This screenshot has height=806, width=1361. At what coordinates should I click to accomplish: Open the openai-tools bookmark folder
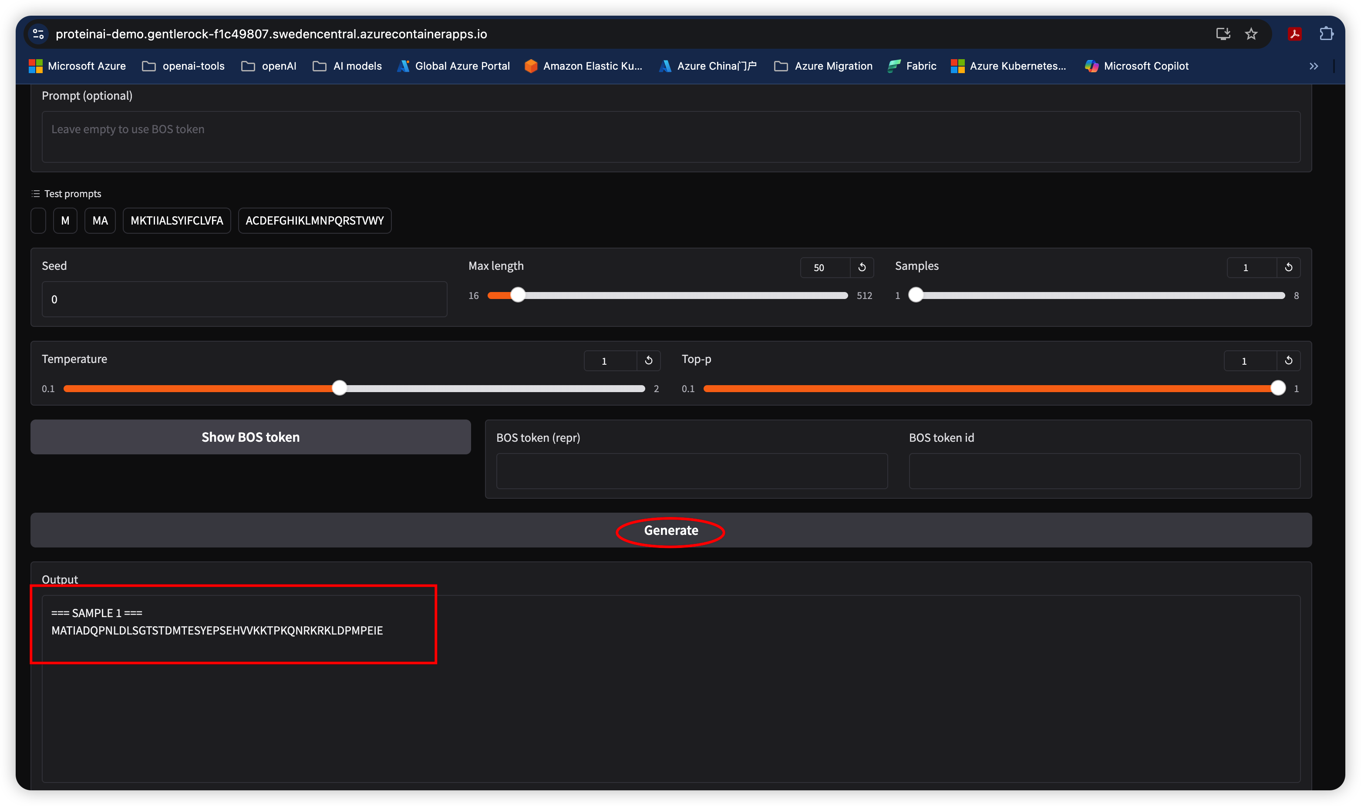(x=183, y=66)
